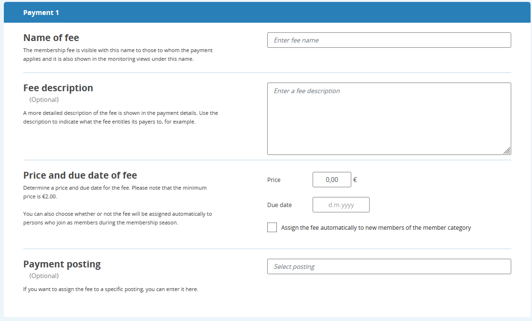The height and width of the screenshot is (321, 532).
Task: Click the Due date field d.m.yyyy
Action: pyautogui.click(x=341, y=205)
